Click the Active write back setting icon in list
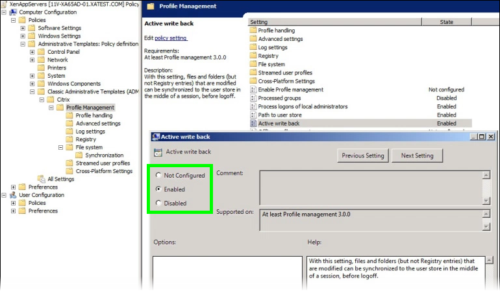Viewport: 500px width, 291px height. coord(253,123)
